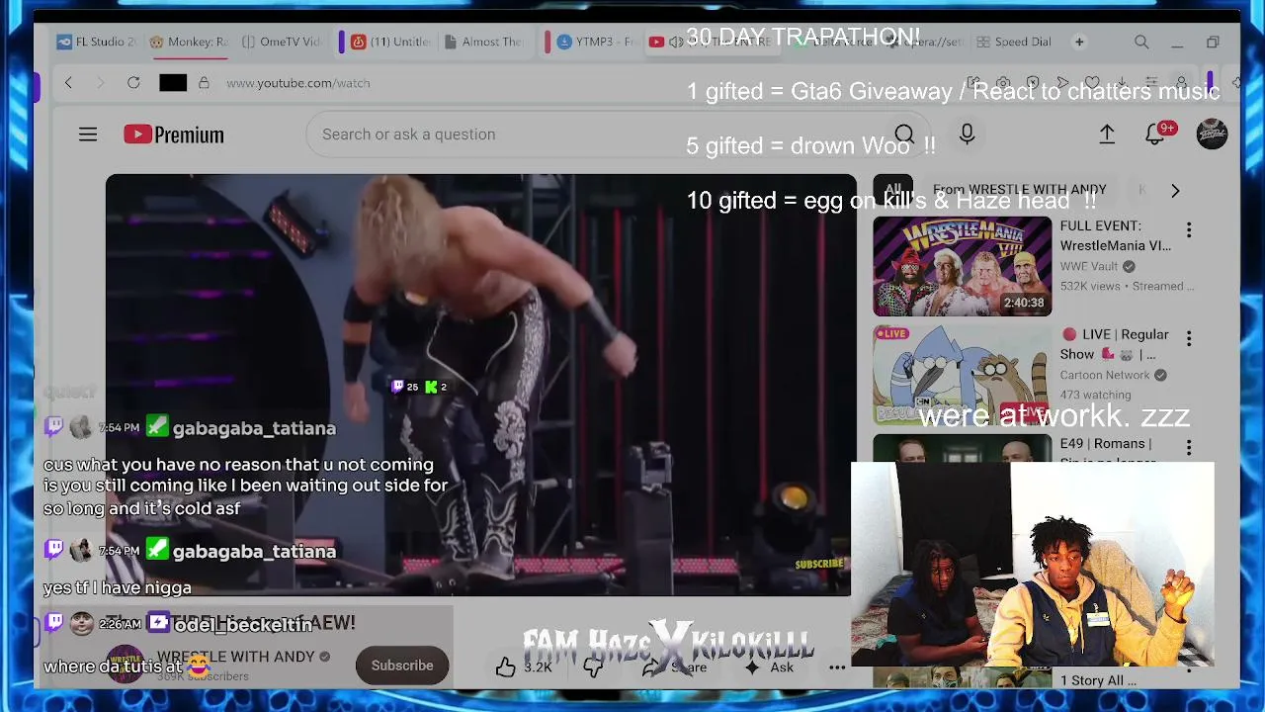Open the Ask button
The image size is (1265, 712).
tap(769, 667)
